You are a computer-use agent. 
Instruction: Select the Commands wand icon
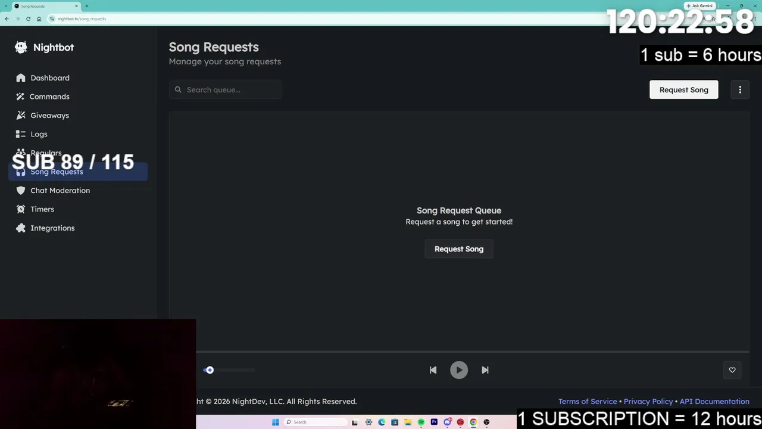click(21, 97)
